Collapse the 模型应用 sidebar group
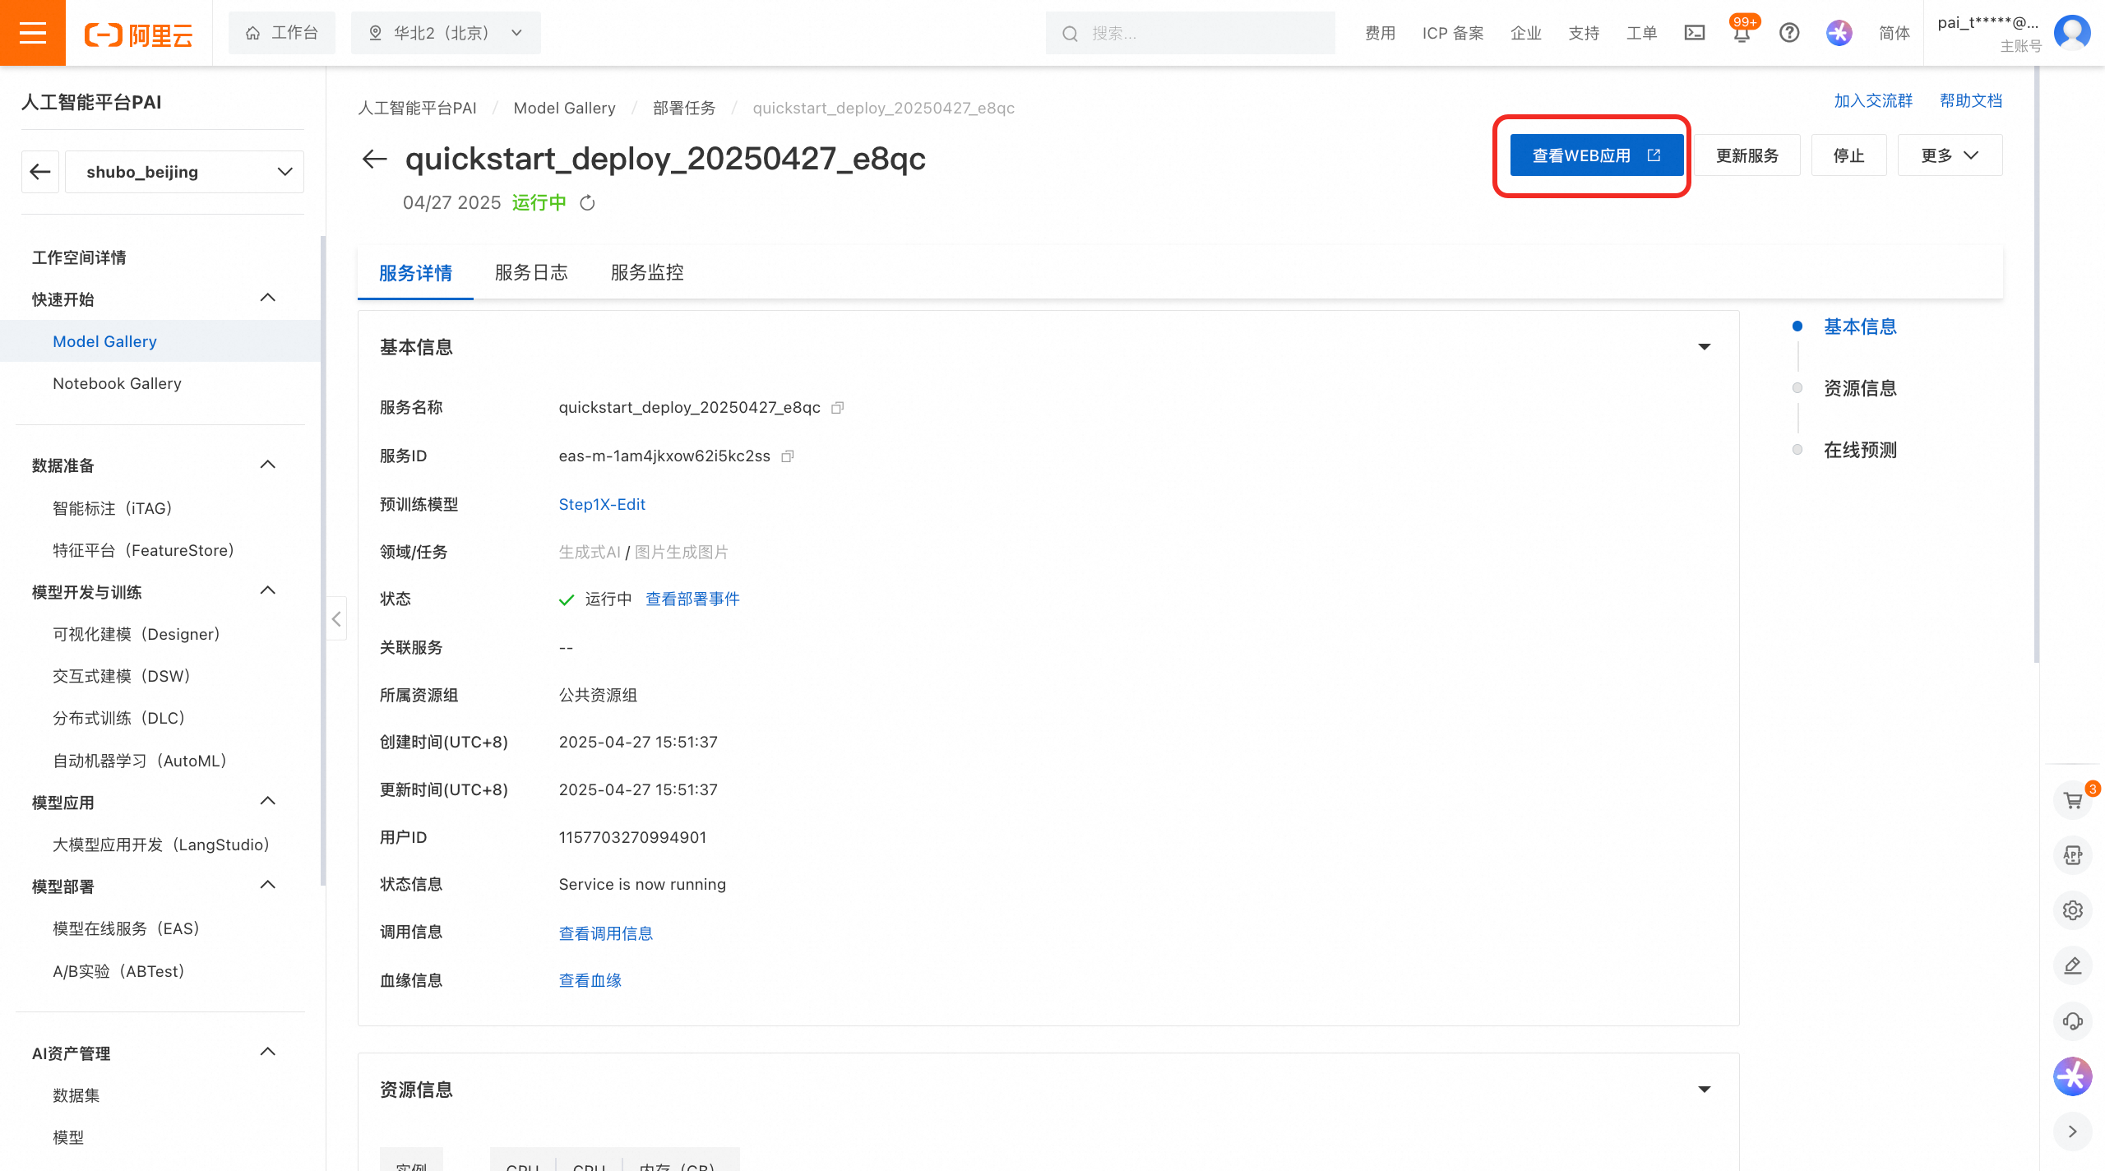Screen dimensions: 2105x1171 [268, 801]
